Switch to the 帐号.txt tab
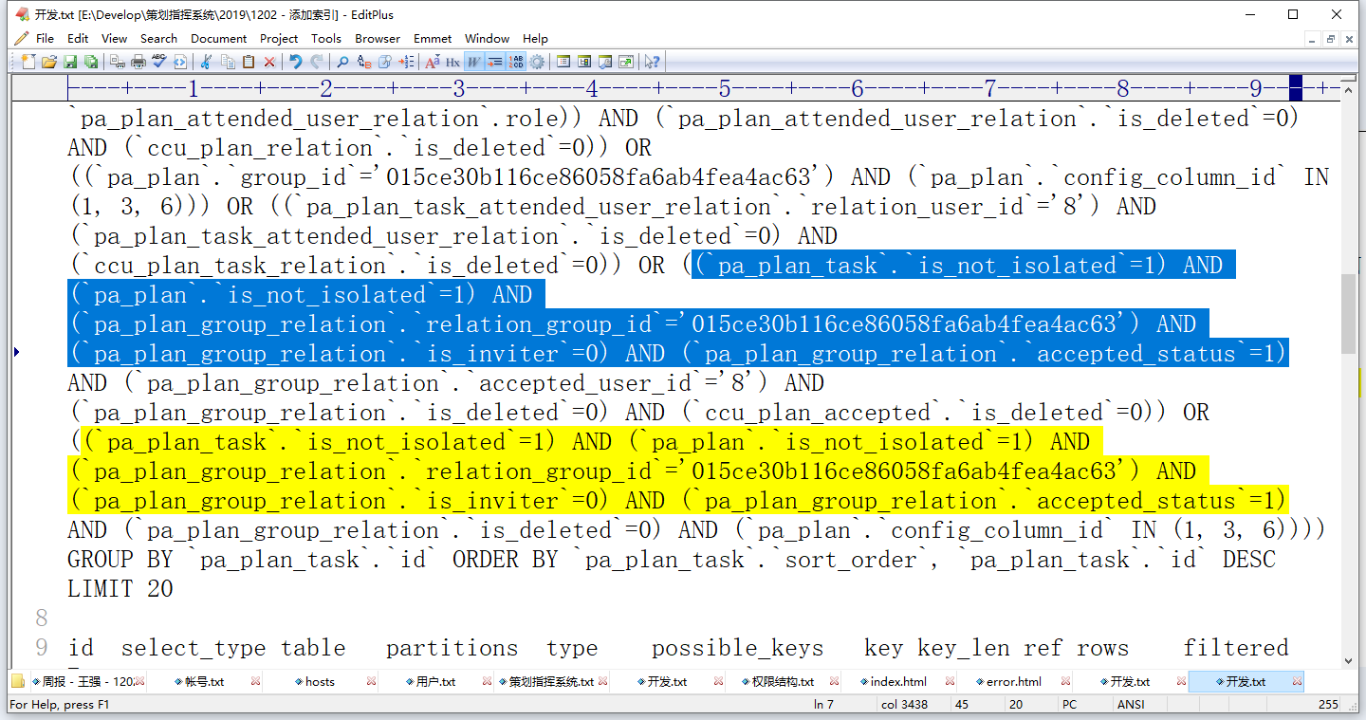The width and height of the screenshot is (1366, 720). click(x=203, y=681)
